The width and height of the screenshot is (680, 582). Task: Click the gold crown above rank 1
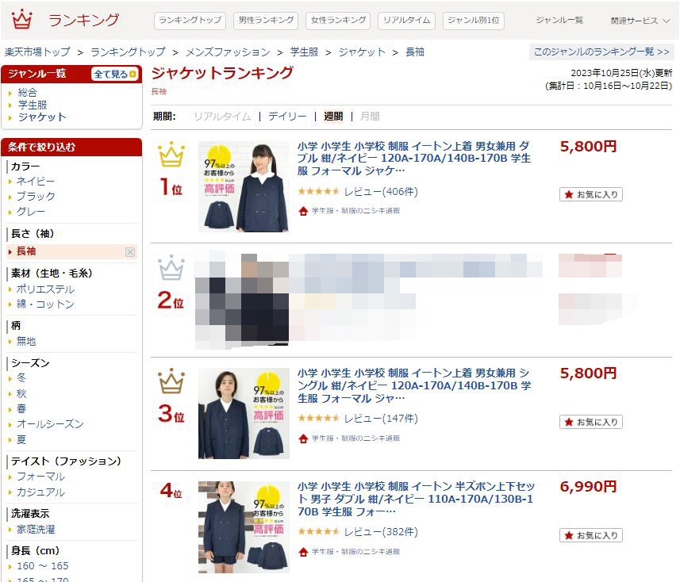171,154
